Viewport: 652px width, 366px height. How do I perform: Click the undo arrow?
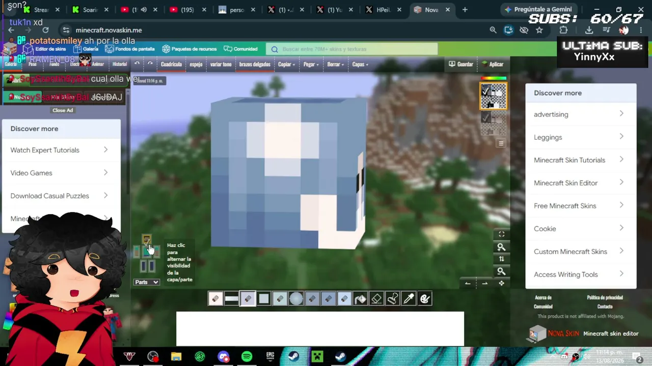137,64
